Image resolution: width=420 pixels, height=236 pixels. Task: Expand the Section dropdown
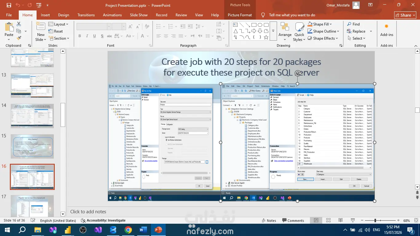point(59,38)
